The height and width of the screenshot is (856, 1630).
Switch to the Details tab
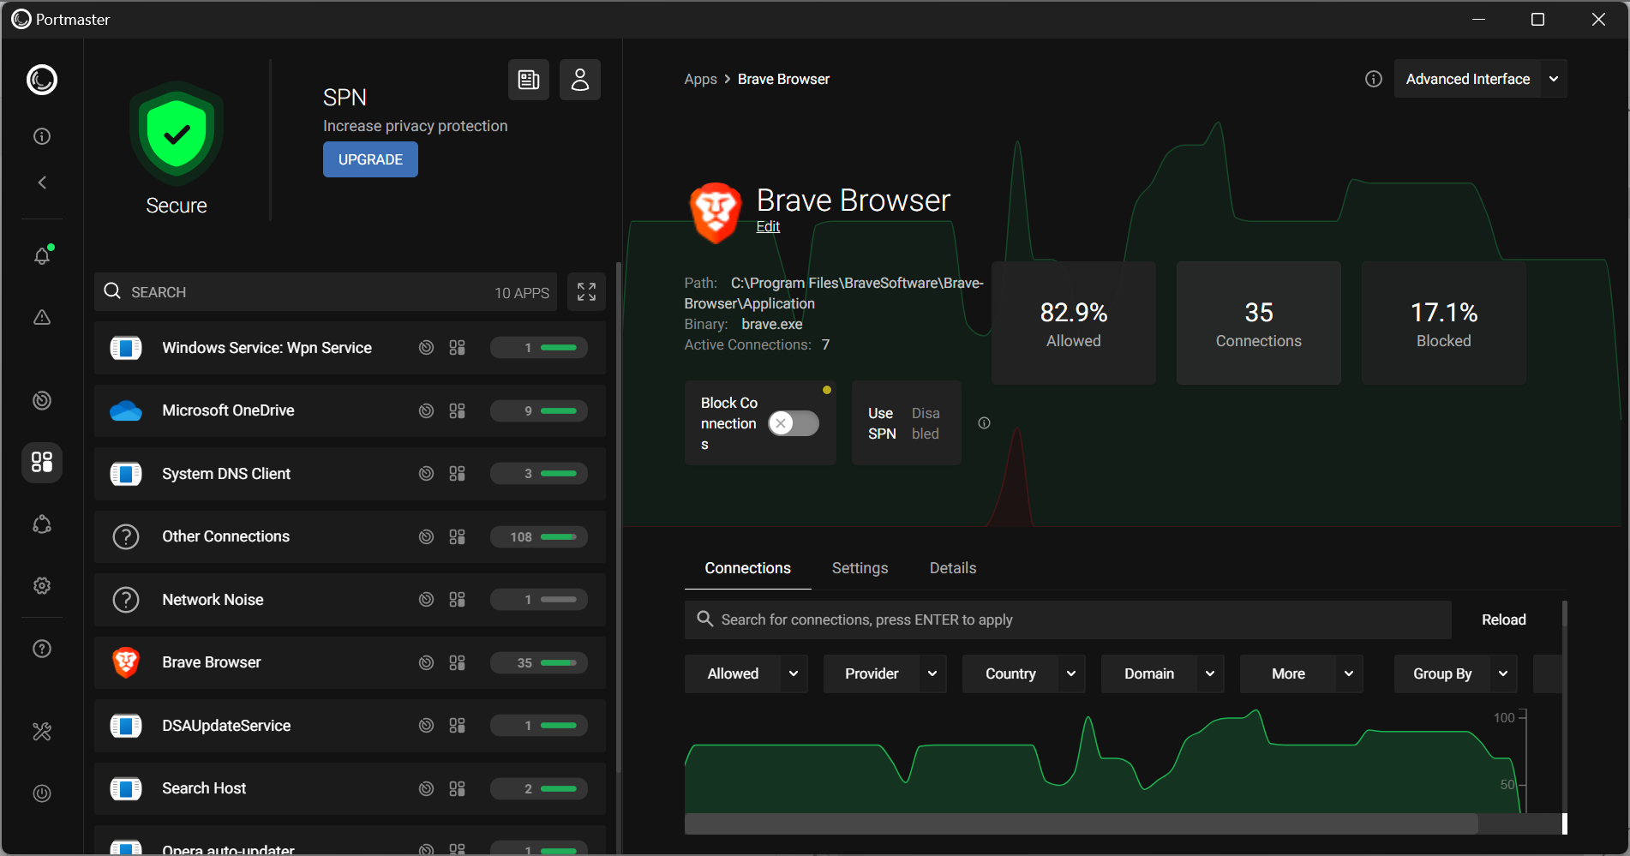[953, 568]
